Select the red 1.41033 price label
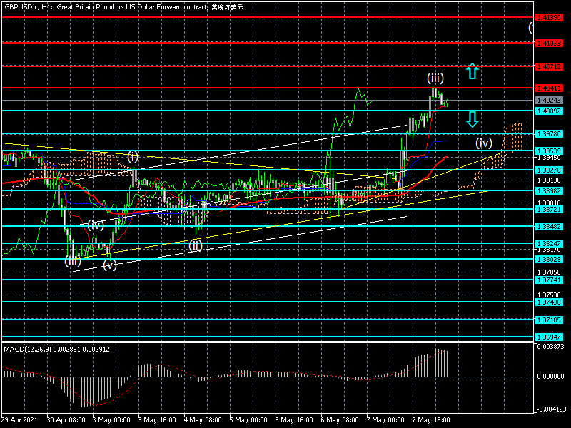Image resolution: width=571 pixels, height=428 pixels. click(549, 44)
